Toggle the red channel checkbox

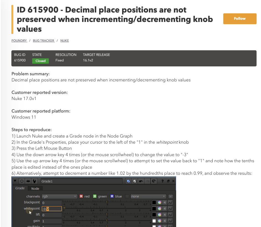point(81,196)
